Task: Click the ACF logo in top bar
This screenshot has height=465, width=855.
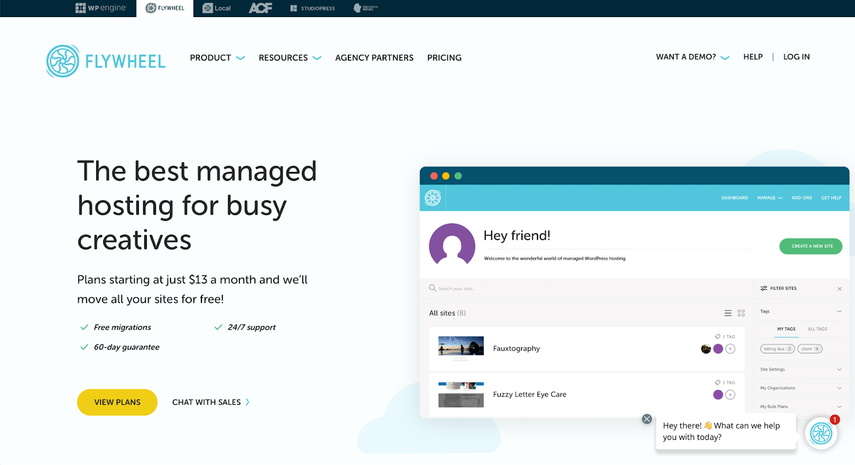Action: 260,8
